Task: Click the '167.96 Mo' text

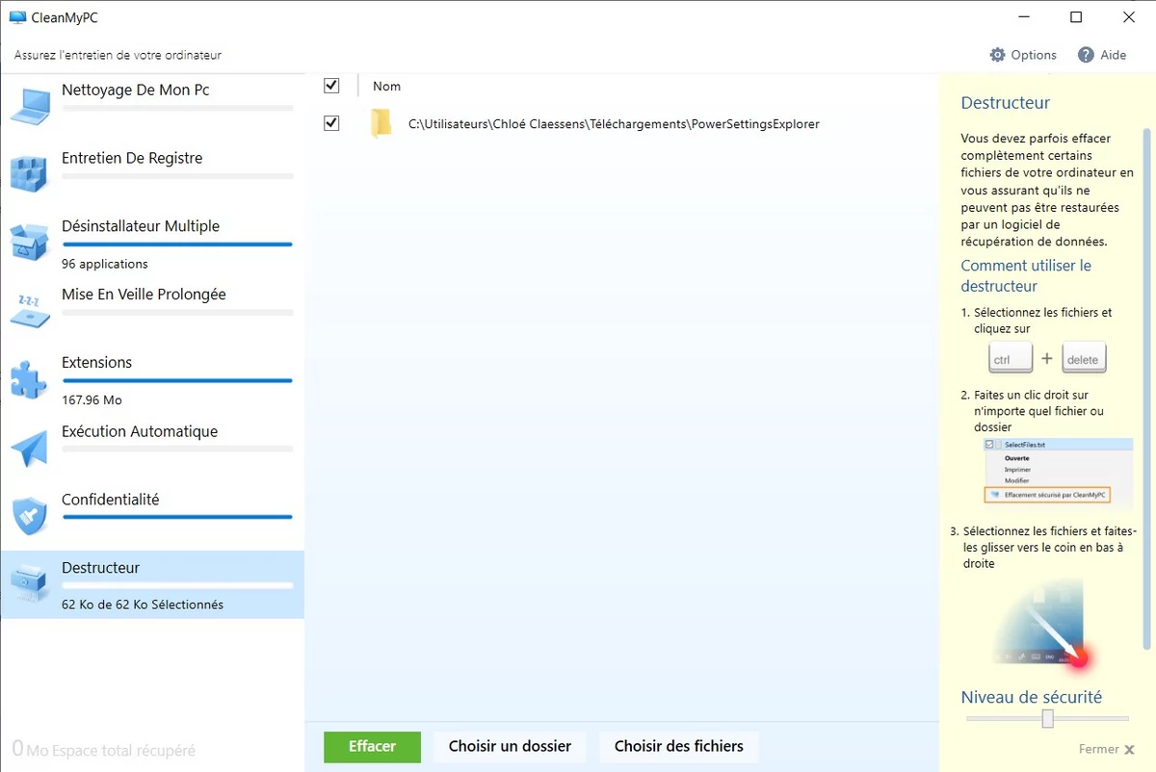Action: [92, 400]
